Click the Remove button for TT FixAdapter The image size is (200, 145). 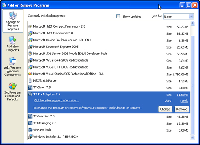click(181, 109)
